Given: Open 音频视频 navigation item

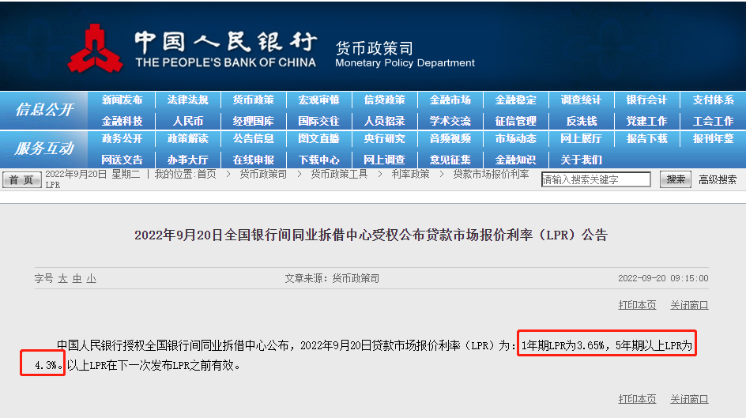Looking at the screenshot, I should 450,138.
